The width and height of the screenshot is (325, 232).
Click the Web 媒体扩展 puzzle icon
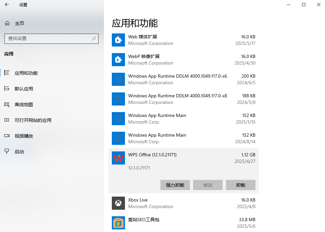coord(118,40)
